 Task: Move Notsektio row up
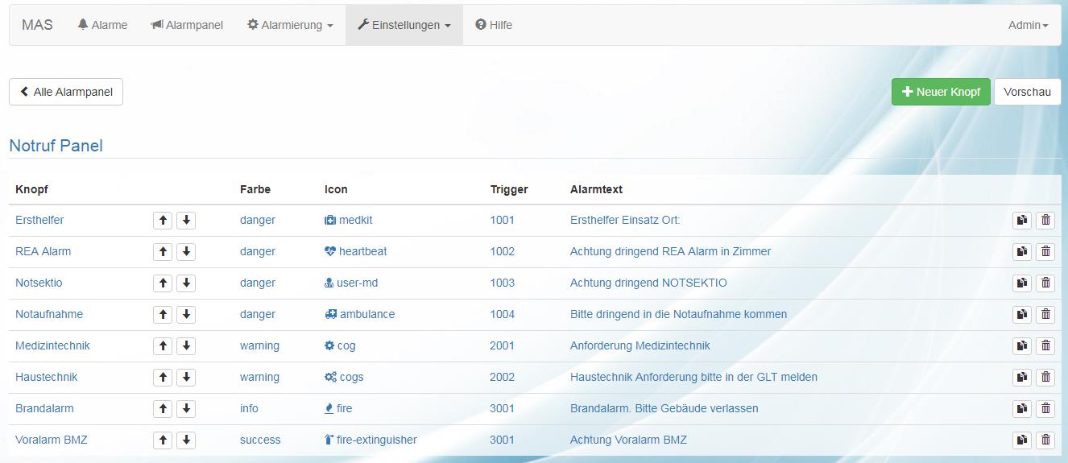[163, 283]
